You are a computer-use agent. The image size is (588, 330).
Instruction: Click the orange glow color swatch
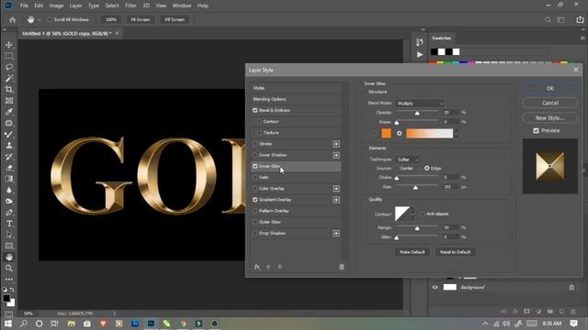click(x=386, y=133)
